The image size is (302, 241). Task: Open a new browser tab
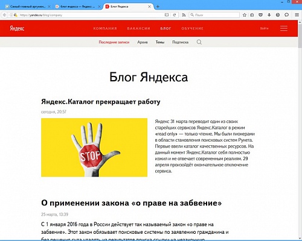point(158,7)
